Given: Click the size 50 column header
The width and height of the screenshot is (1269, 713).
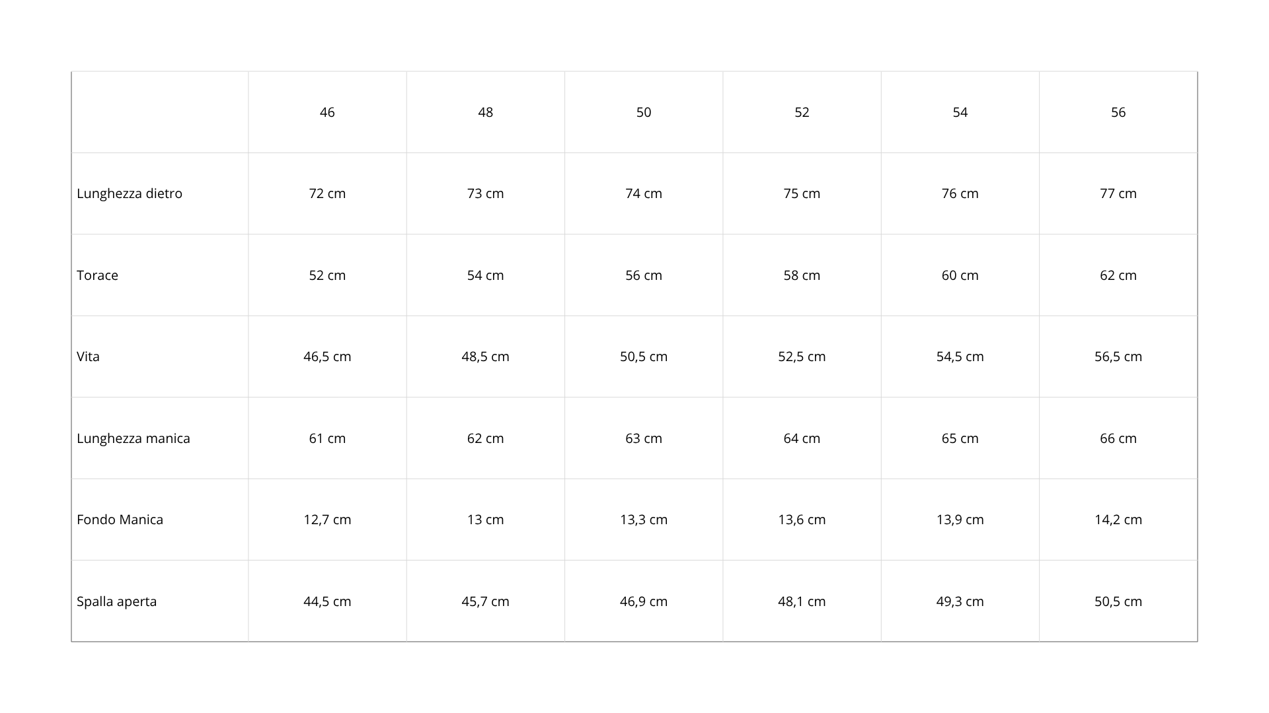Looking at the screenshot, I should [644, 112].
